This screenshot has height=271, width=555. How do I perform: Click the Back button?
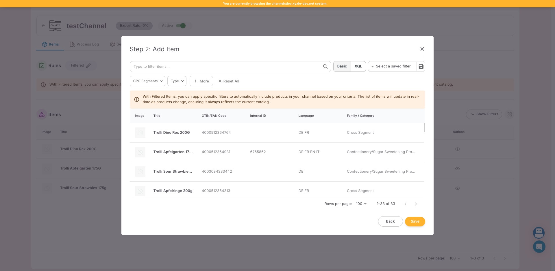[x=390, y=221]
